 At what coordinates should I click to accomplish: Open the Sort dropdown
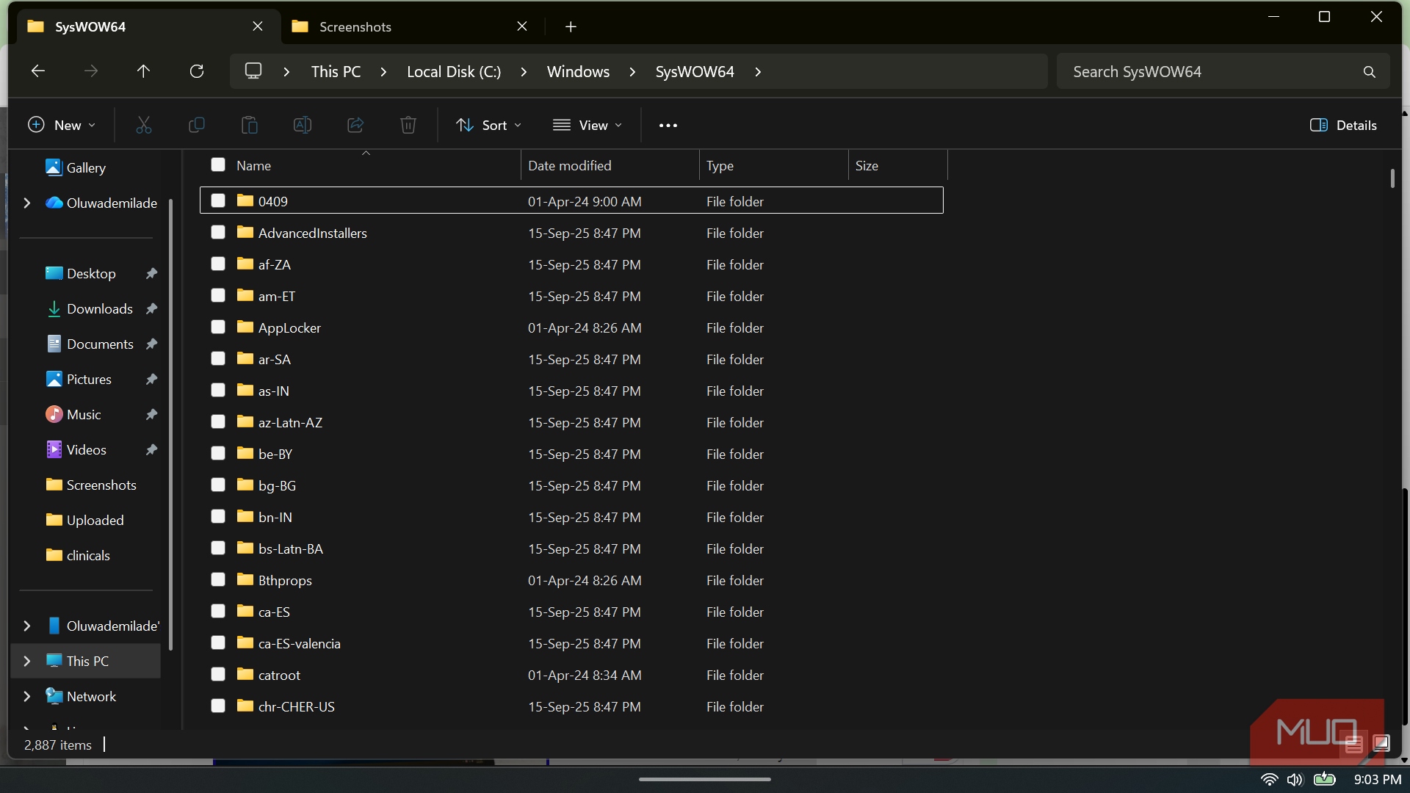pos(489,126)
